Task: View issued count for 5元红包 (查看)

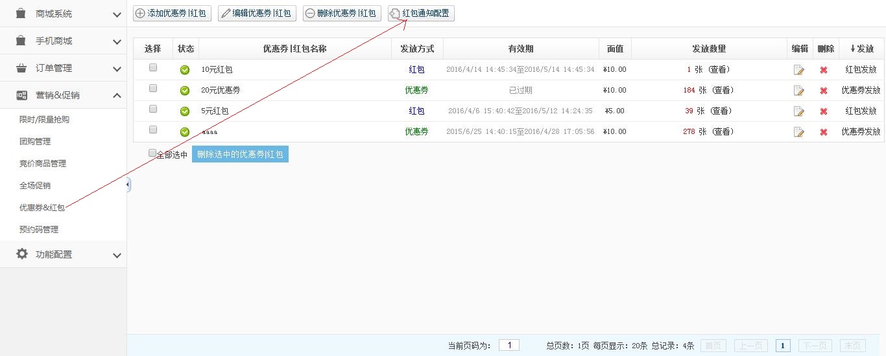Action: point(721,111)
